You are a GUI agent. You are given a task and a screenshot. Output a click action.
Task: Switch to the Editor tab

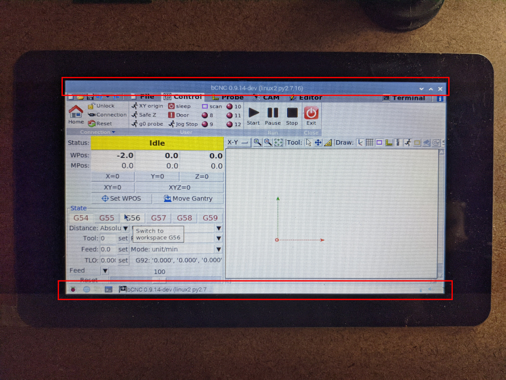306,98
